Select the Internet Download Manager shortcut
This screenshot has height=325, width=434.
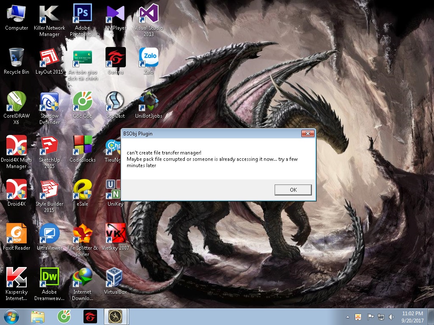pos(82,284)
